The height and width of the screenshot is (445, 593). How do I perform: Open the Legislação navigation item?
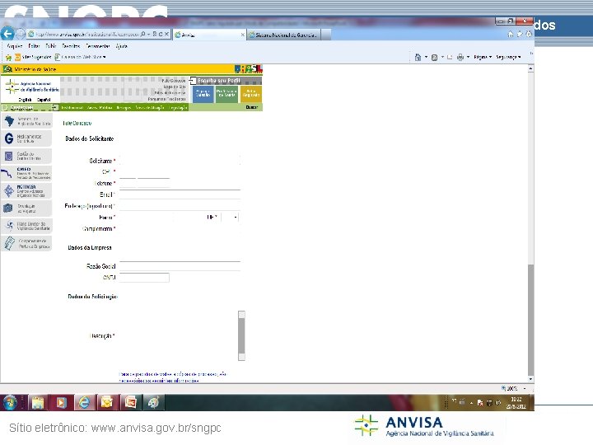(178, 108)
